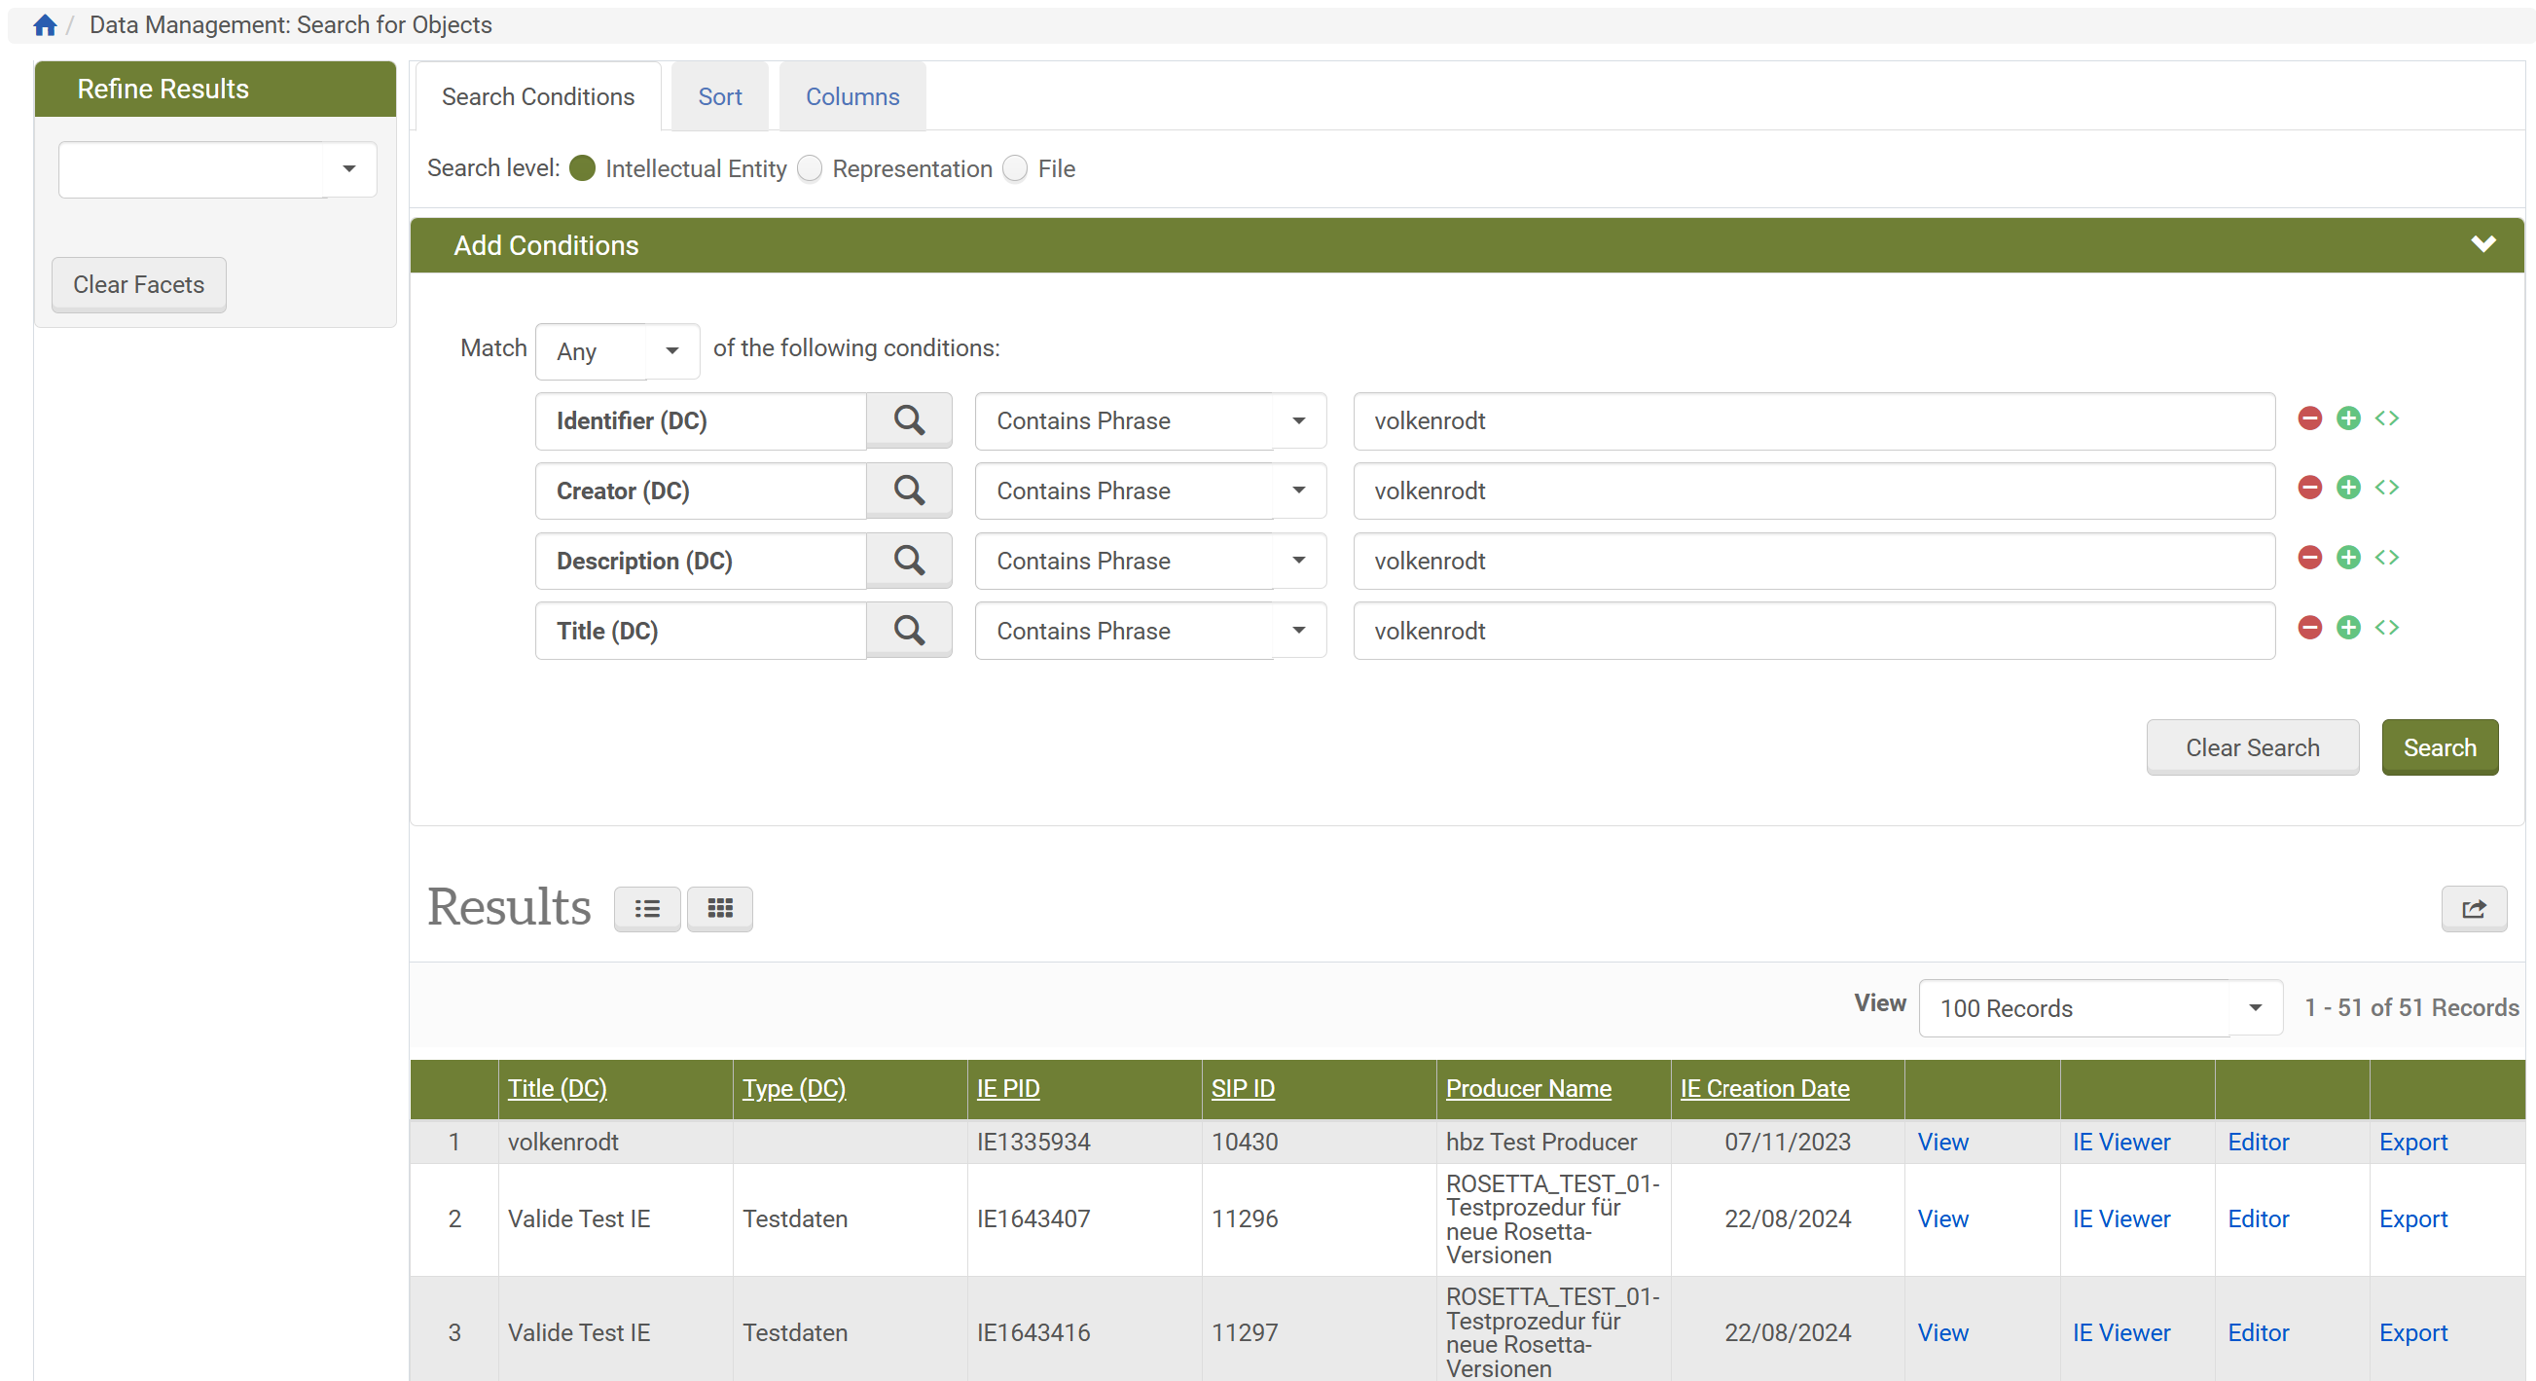Image resolution: width=2536 pixels, height=1381 pixels.
Task: Select the File search level
Action: (1015, 168)
